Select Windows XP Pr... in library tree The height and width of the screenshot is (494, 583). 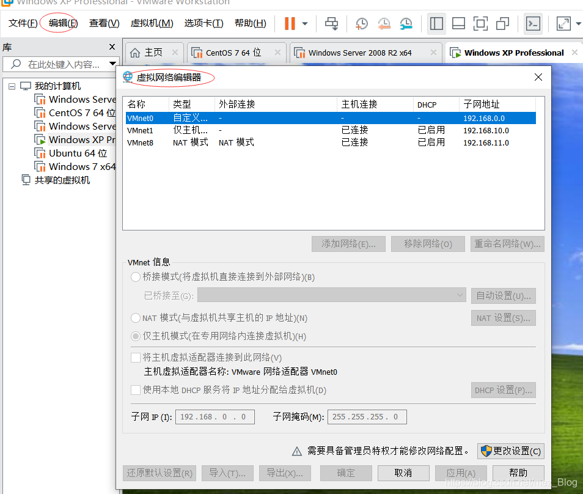coord(82,139)
